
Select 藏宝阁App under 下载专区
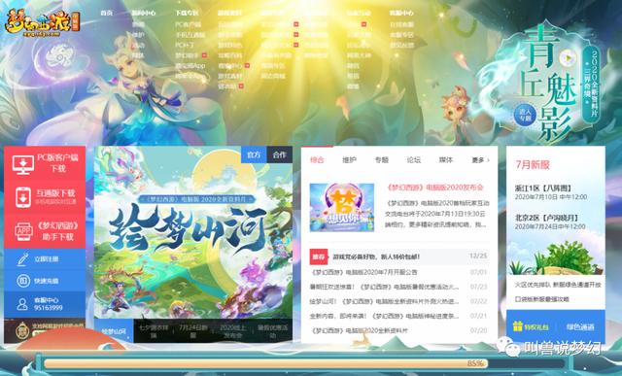pos(190,65)
